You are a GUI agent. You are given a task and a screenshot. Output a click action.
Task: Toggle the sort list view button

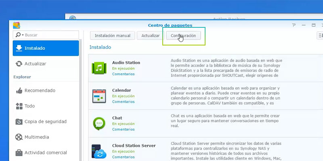320,35
